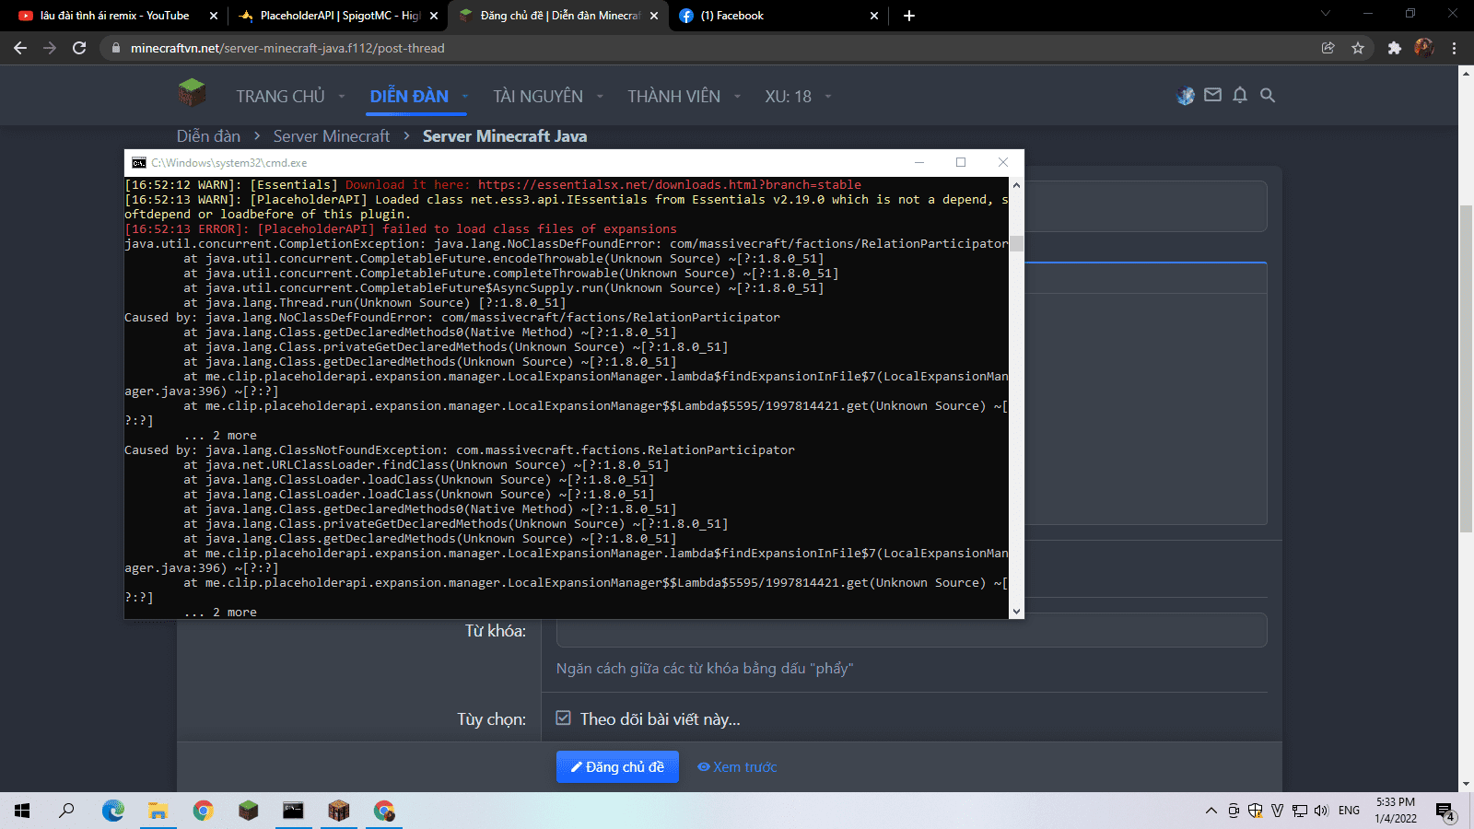Open the 'Server Minecraft' breadcrumb link

click(332, 136)
